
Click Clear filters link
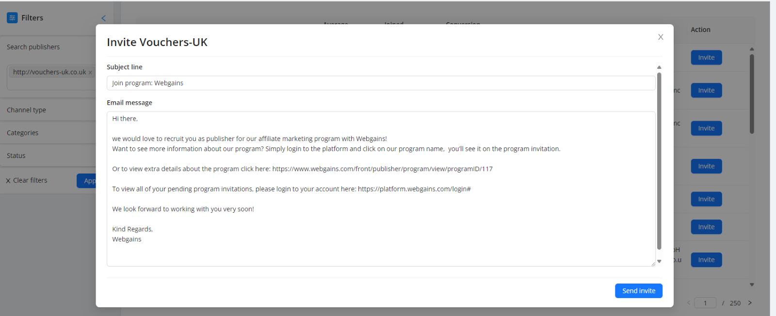click(x=27, y=180)
